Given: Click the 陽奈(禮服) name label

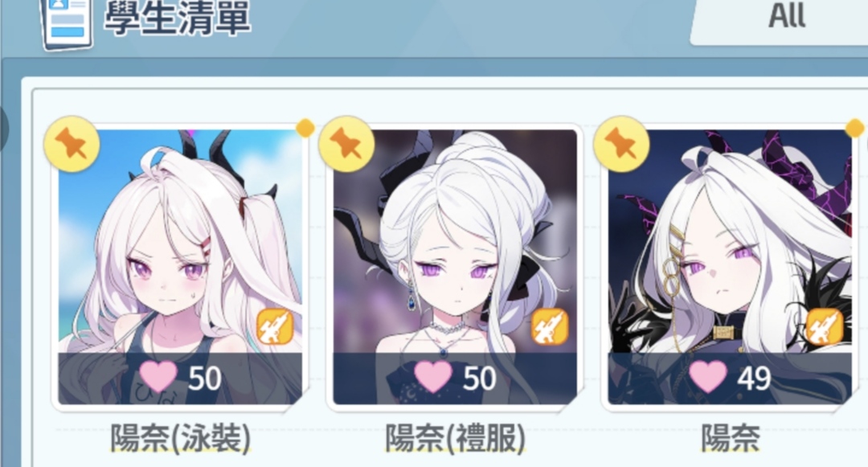Looking at the screenshot, I should (455, 439).
